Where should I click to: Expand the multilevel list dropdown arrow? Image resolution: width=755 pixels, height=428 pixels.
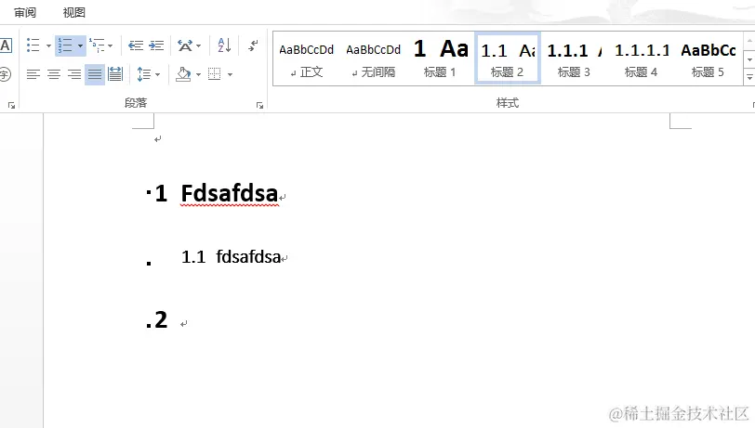tap(111, 46)
